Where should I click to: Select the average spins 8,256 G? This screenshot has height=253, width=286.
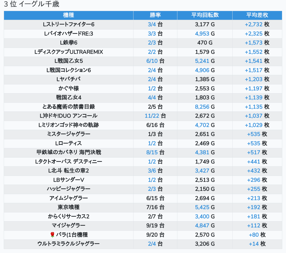(205, 107)
